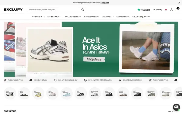Image resolution: width=182 pixels, height=114 pixels.
Task: Select the Nike Dunk circle
Action: (81, 93)
